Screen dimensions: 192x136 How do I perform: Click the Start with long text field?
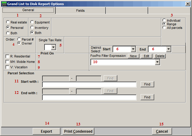[89, 85]
